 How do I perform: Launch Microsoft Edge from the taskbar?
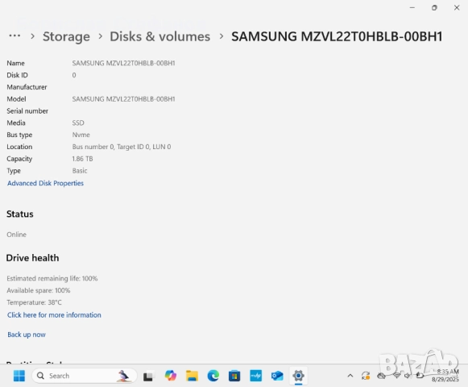point(213,376)
